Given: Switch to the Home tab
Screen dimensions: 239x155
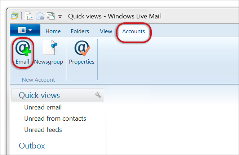Looking at the screenshot, I should 53,31.
